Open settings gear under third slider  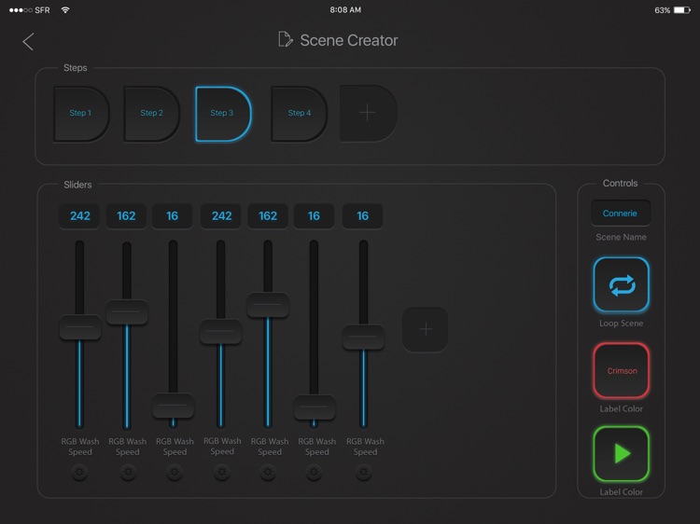pyautogui.click(x=175, y=472)
